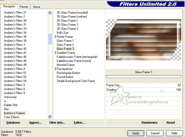Select Andrew's Filters 31 category
Image resolution: width=185 pixels, height=137 pixels.
pyautogui.click(x=15, y=25)
